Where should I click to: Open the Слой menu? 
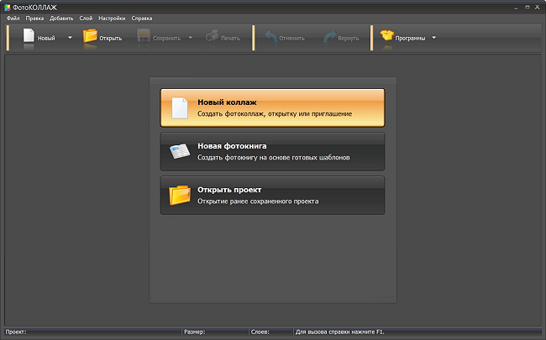[86, 18]
